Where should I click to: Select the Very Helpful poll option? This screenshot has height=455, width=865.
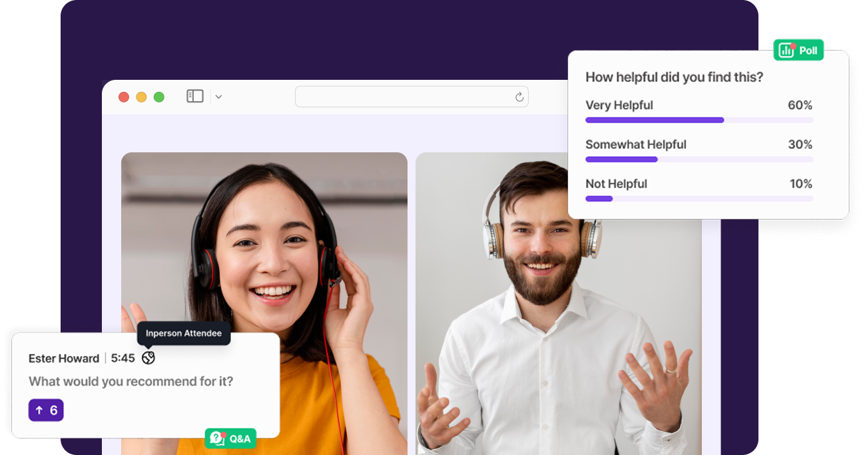coord(619,105)
